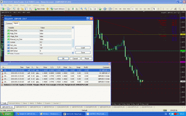This screenshot has width=186, height=116.
Task: Select the H4 timeframe
Action: click(137, 9)
